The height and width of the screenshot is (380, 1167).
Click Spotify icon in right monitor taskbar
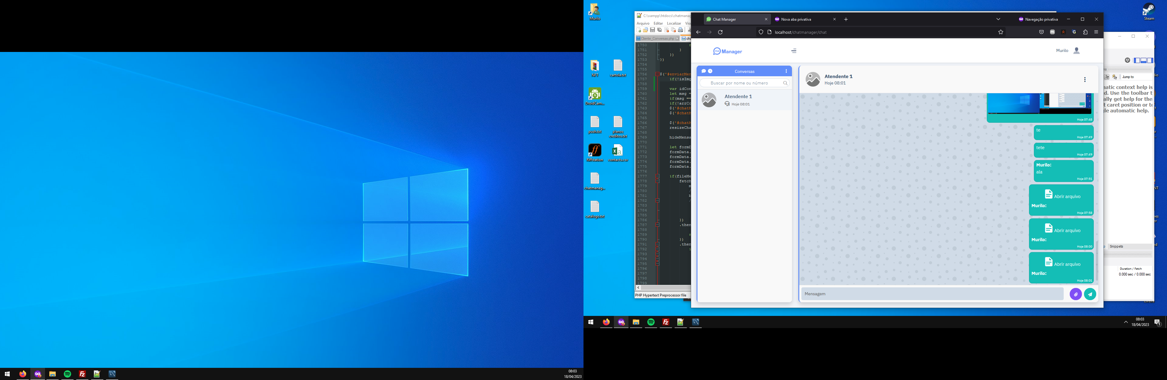click(651, 322)
